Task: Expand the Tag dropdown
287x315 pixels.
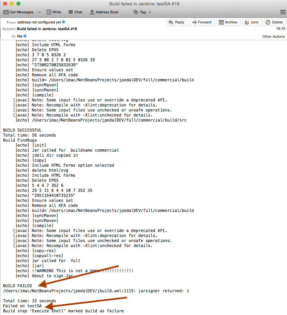Action: click(x=143, y=12)
